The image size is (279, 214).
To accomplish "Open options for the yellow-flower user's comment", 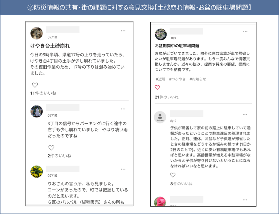I will click(x=123, y=169).
